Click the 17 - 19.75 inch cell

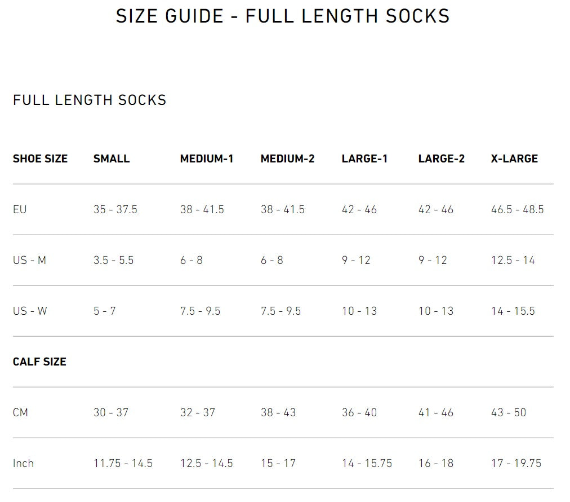(x=516, y=463)
